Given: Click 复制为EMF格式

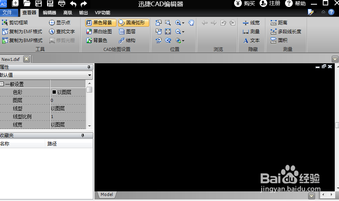Looking at the screenshot, I should (x=22, y=32).
